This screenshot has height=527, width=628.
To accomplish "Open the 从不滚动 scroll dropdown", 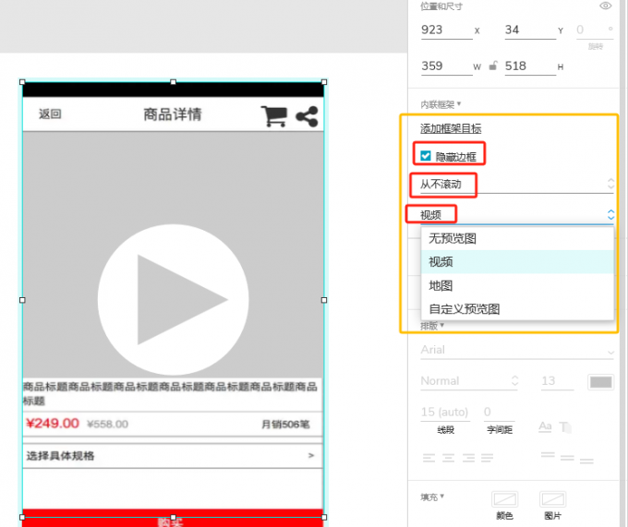I will click(x=516, y=185).
